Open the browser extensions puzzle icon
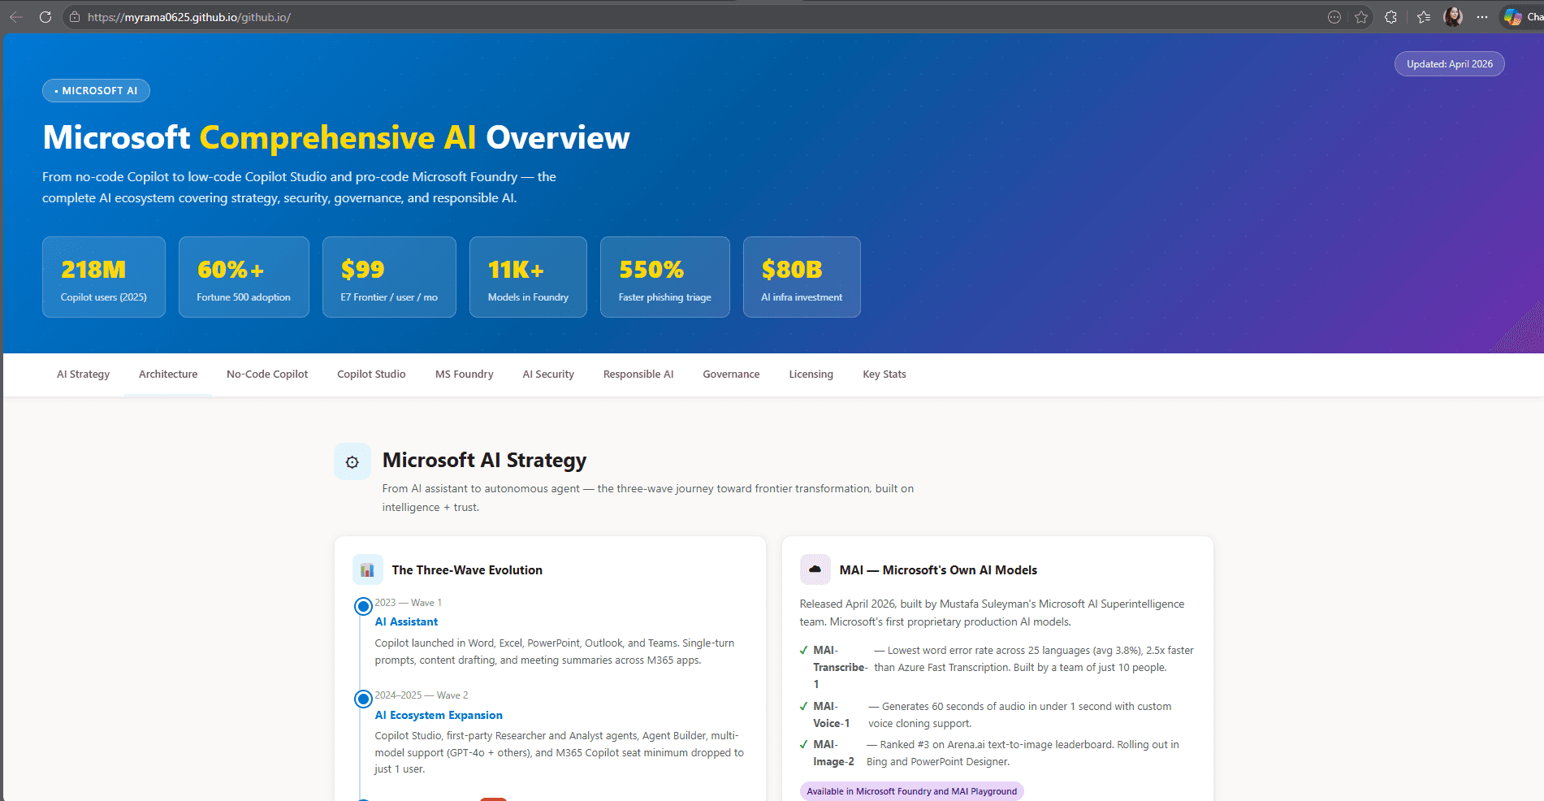The height and width of the screenshot is (801, 1544). [1390, 17]
